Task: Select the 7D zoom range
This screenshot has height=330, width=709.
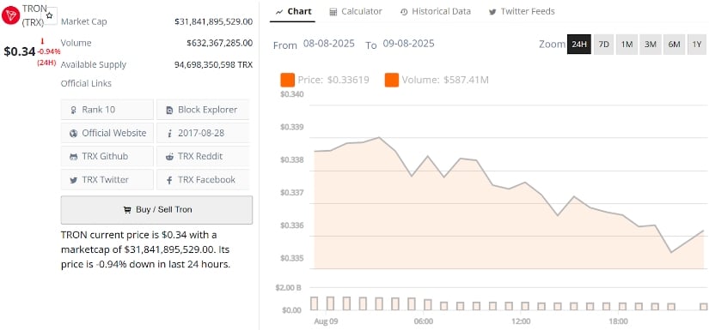Action: pos(603,45)
